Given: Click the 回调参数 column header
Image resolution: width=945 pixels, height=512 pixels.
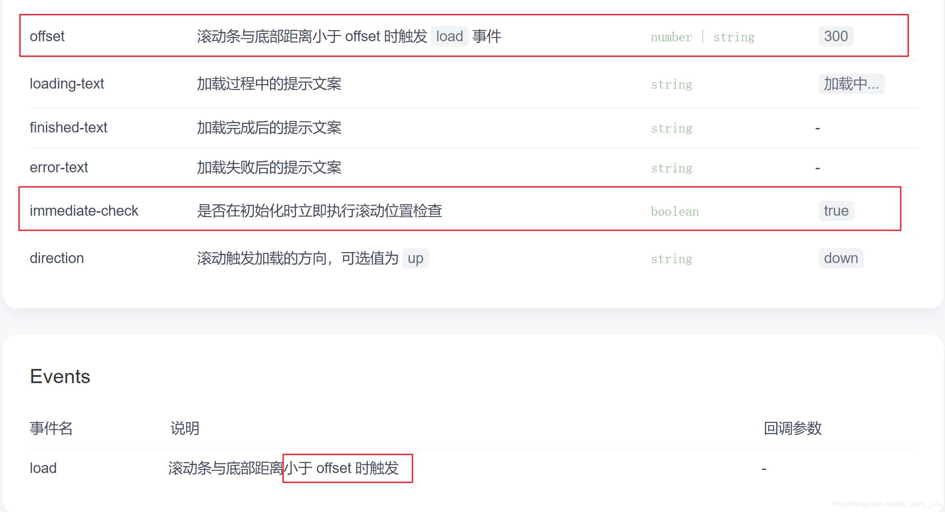Looking at the screenshot, I should click(x=793, y=428).
